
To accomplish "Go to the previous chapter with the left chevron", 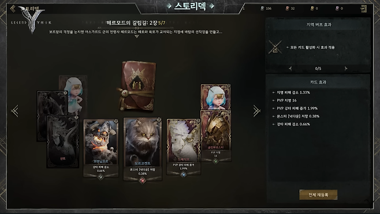I will click(x=15, y=111).
